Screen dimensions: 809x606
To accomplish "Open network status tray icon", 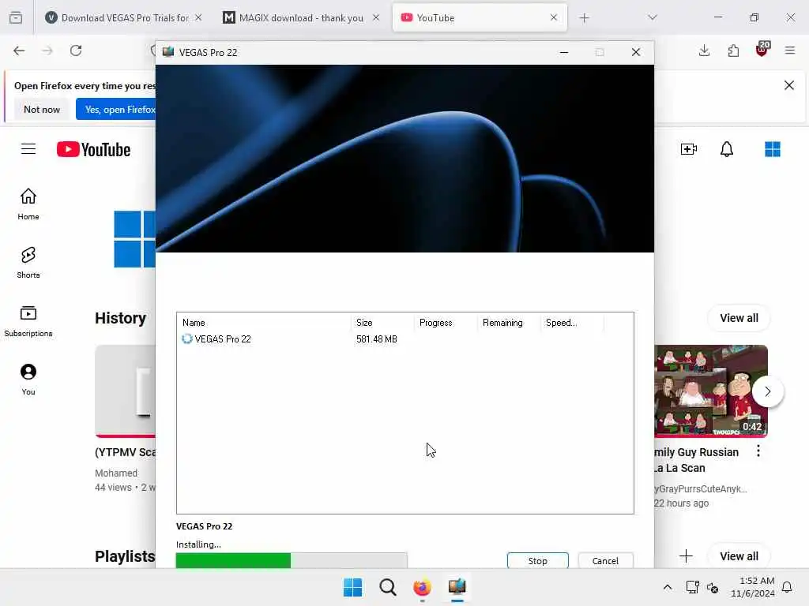I will point(692,587).
